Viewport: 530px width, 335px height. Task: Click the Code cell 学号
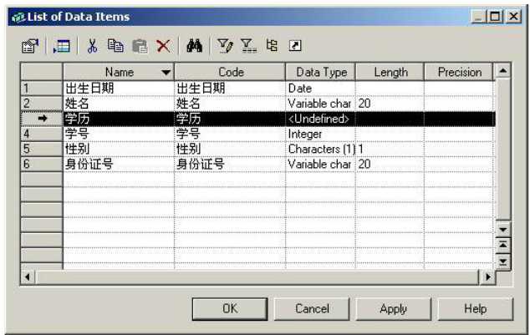point(230,134)
